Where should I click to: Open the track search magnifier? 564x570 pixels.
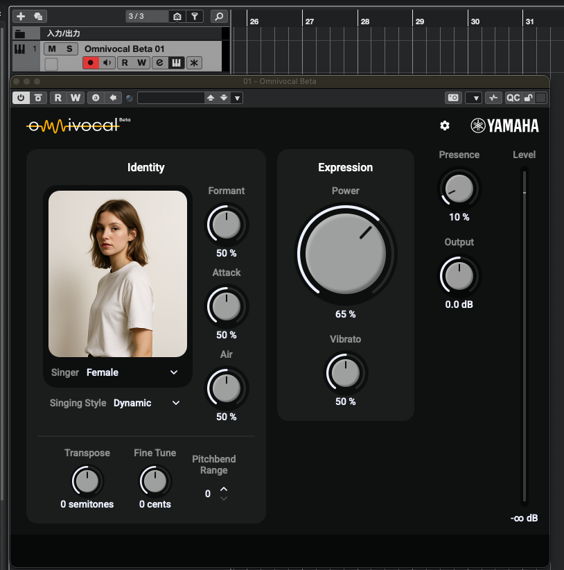[x=219, y=16]
